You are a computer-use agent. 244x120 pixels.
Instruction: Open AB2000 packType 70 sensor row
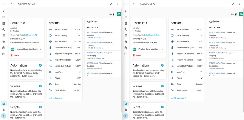pos(186,72)
